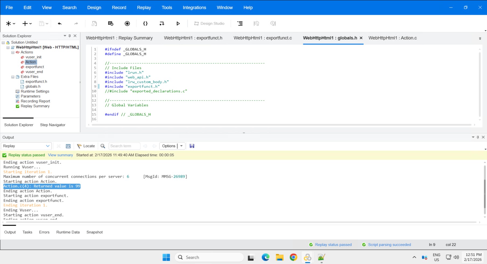Click the Design Studio button
487x264 pixels.
[209, 24]
